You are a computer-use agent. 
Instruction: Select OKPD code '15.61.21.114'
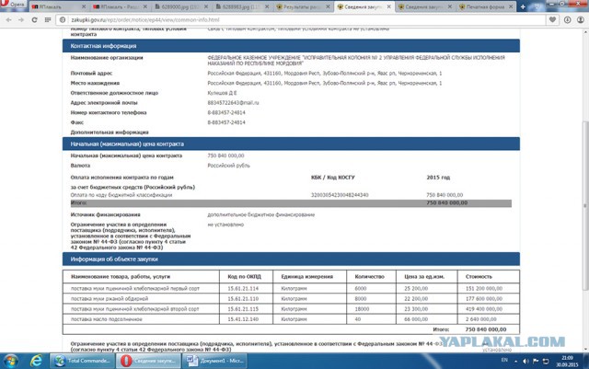click(x=243, y=289)
